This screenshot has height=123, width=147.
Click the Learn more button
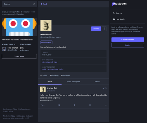click(x=19, y=56)
